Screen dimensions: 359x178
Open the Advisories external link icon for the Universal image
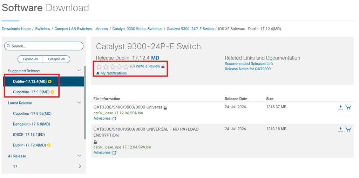pos(114,119)
